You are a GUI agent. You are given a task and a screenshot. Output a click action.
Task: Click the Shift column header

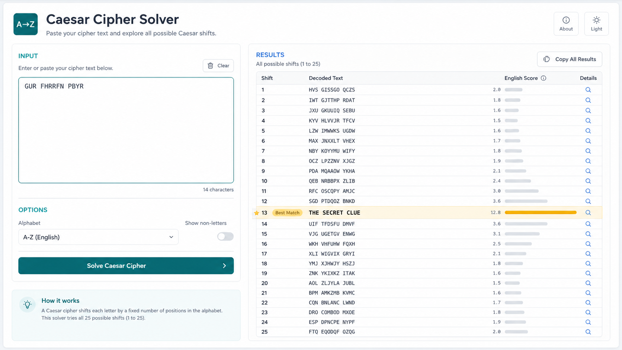pyautogui.click(x=267, y=78)
